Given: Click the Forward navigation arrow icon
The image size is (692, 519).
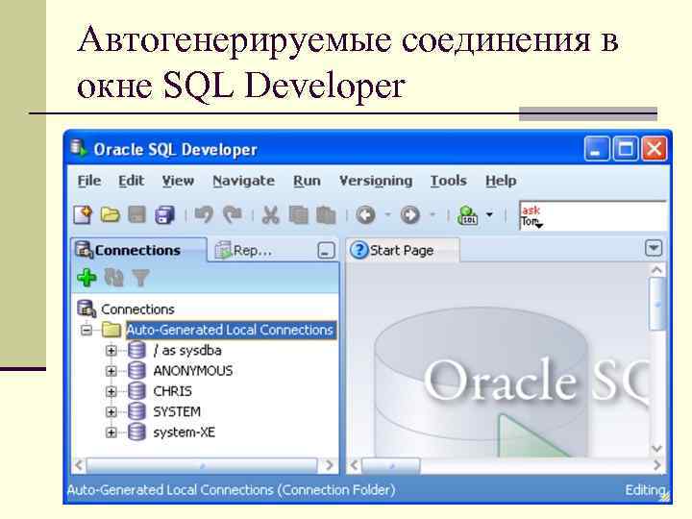Looking at the screenshot, I should pos(410,215).
